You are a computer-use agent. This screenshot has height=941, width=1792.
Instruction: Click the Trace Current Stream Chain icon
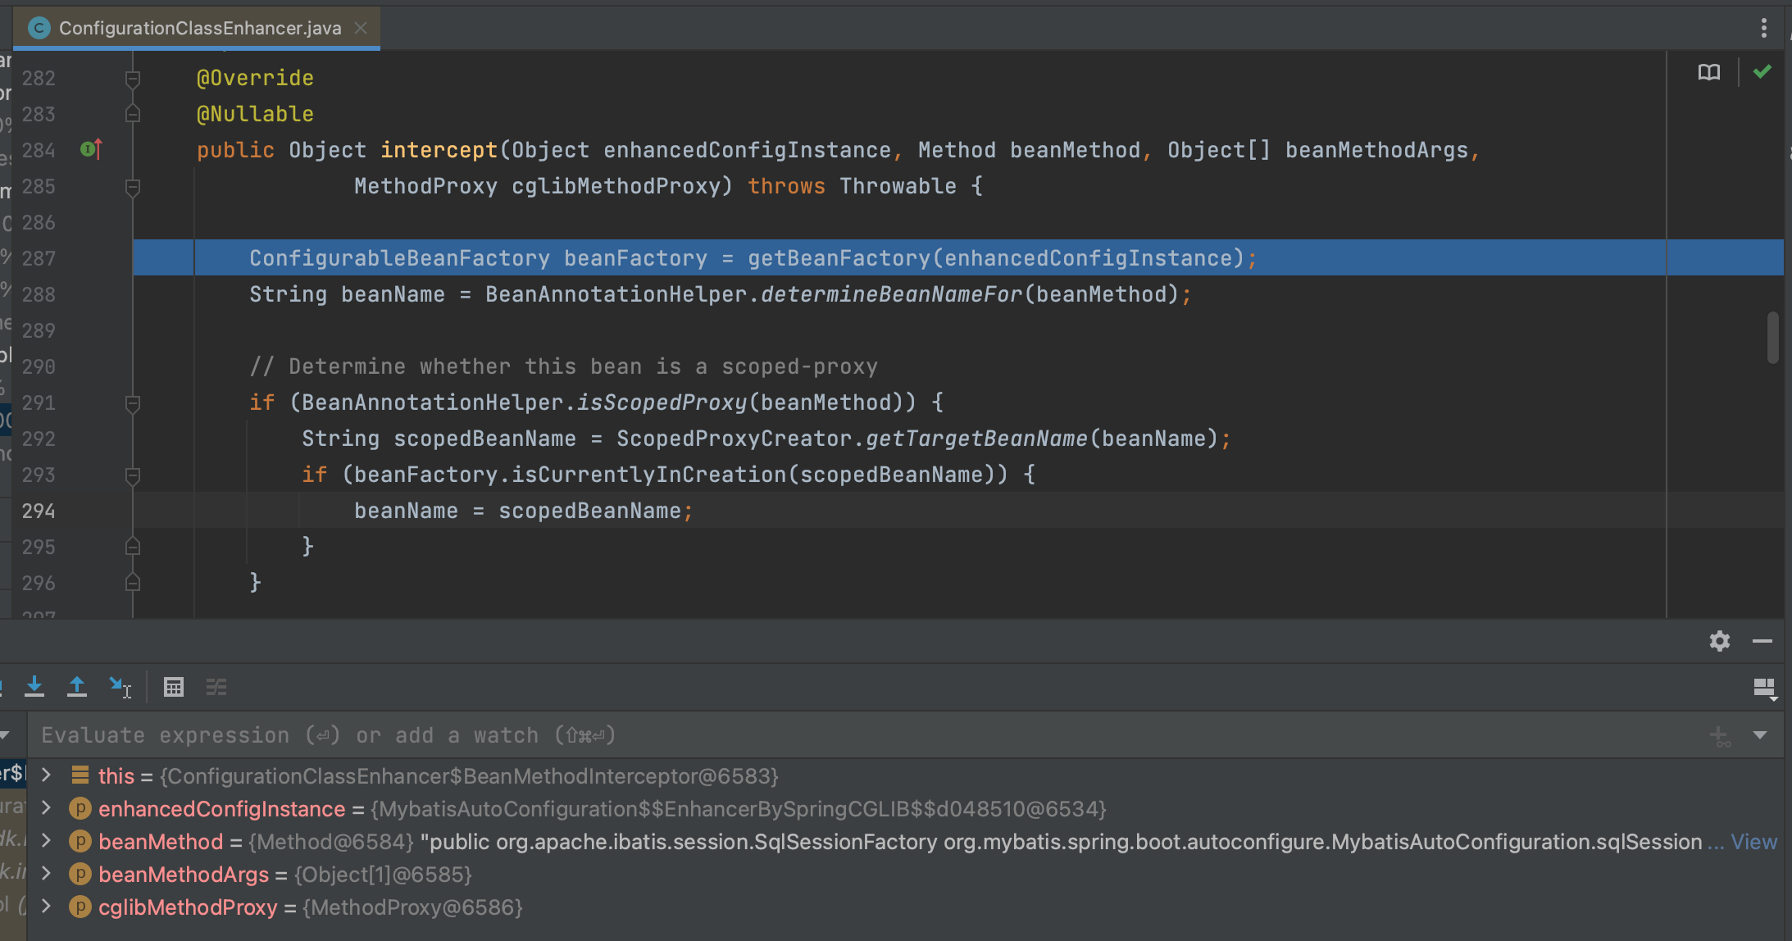[216, 687]
